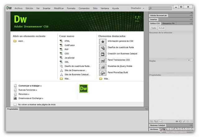Click the ColdFusion document icon

tap(61, 45)
